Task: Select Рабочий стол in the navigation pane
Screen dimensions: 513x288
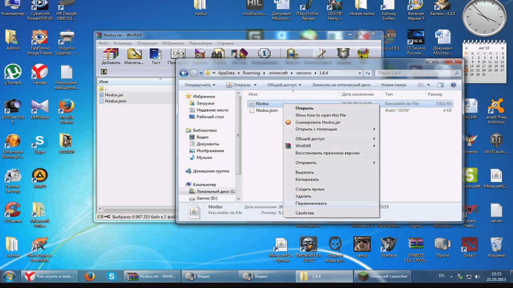Action: tap(210, 117)
